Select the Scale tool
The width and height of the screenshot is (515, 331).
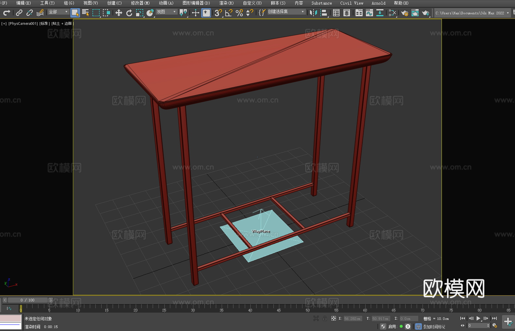[x=140, y=13]
